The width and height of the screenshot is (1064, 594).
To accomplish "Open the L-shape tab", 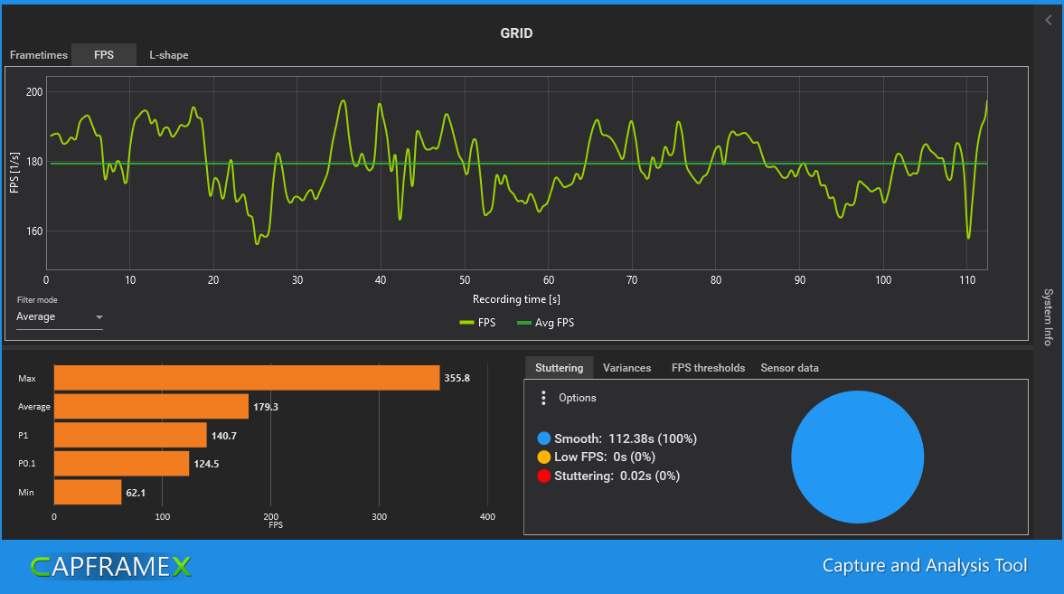I will point(169,55).
